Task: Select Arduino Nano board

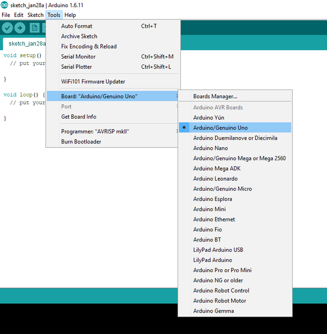Action: (235, 148)
